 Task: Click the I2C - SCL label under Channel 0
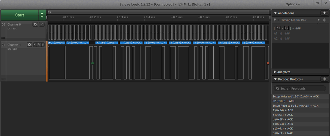click(12, 29)
